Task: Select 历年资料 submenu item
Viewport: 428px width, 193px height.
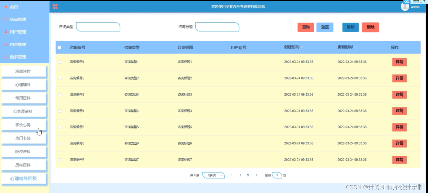Action: 23,165
